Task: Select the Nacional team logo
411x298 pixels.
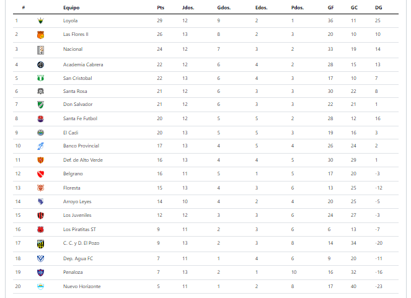Action: (x=40, y=50)
